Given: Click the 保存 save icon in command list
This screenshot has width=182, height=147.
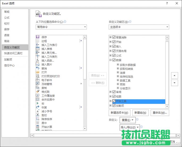Looking at the screenshot, I should 37,37.
